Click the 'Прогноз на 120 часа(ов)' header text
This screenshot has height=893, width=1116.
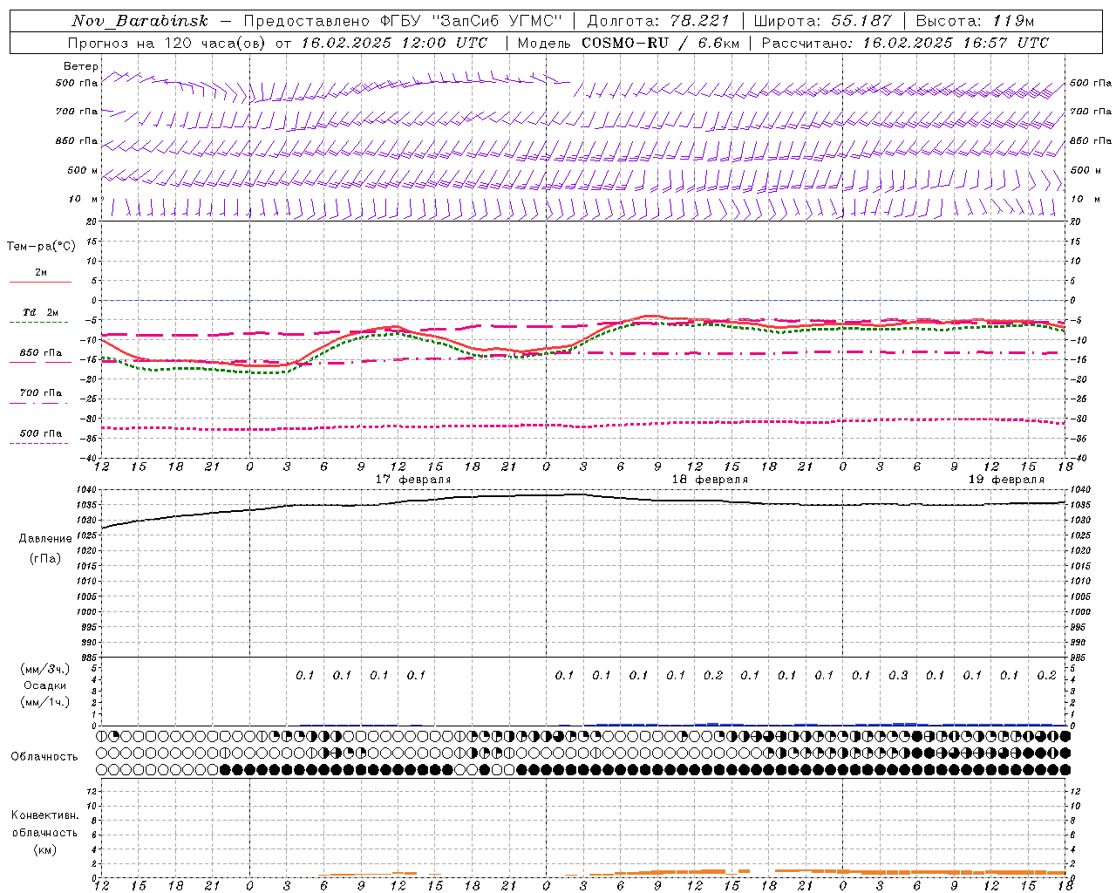[x=167, y=43]
